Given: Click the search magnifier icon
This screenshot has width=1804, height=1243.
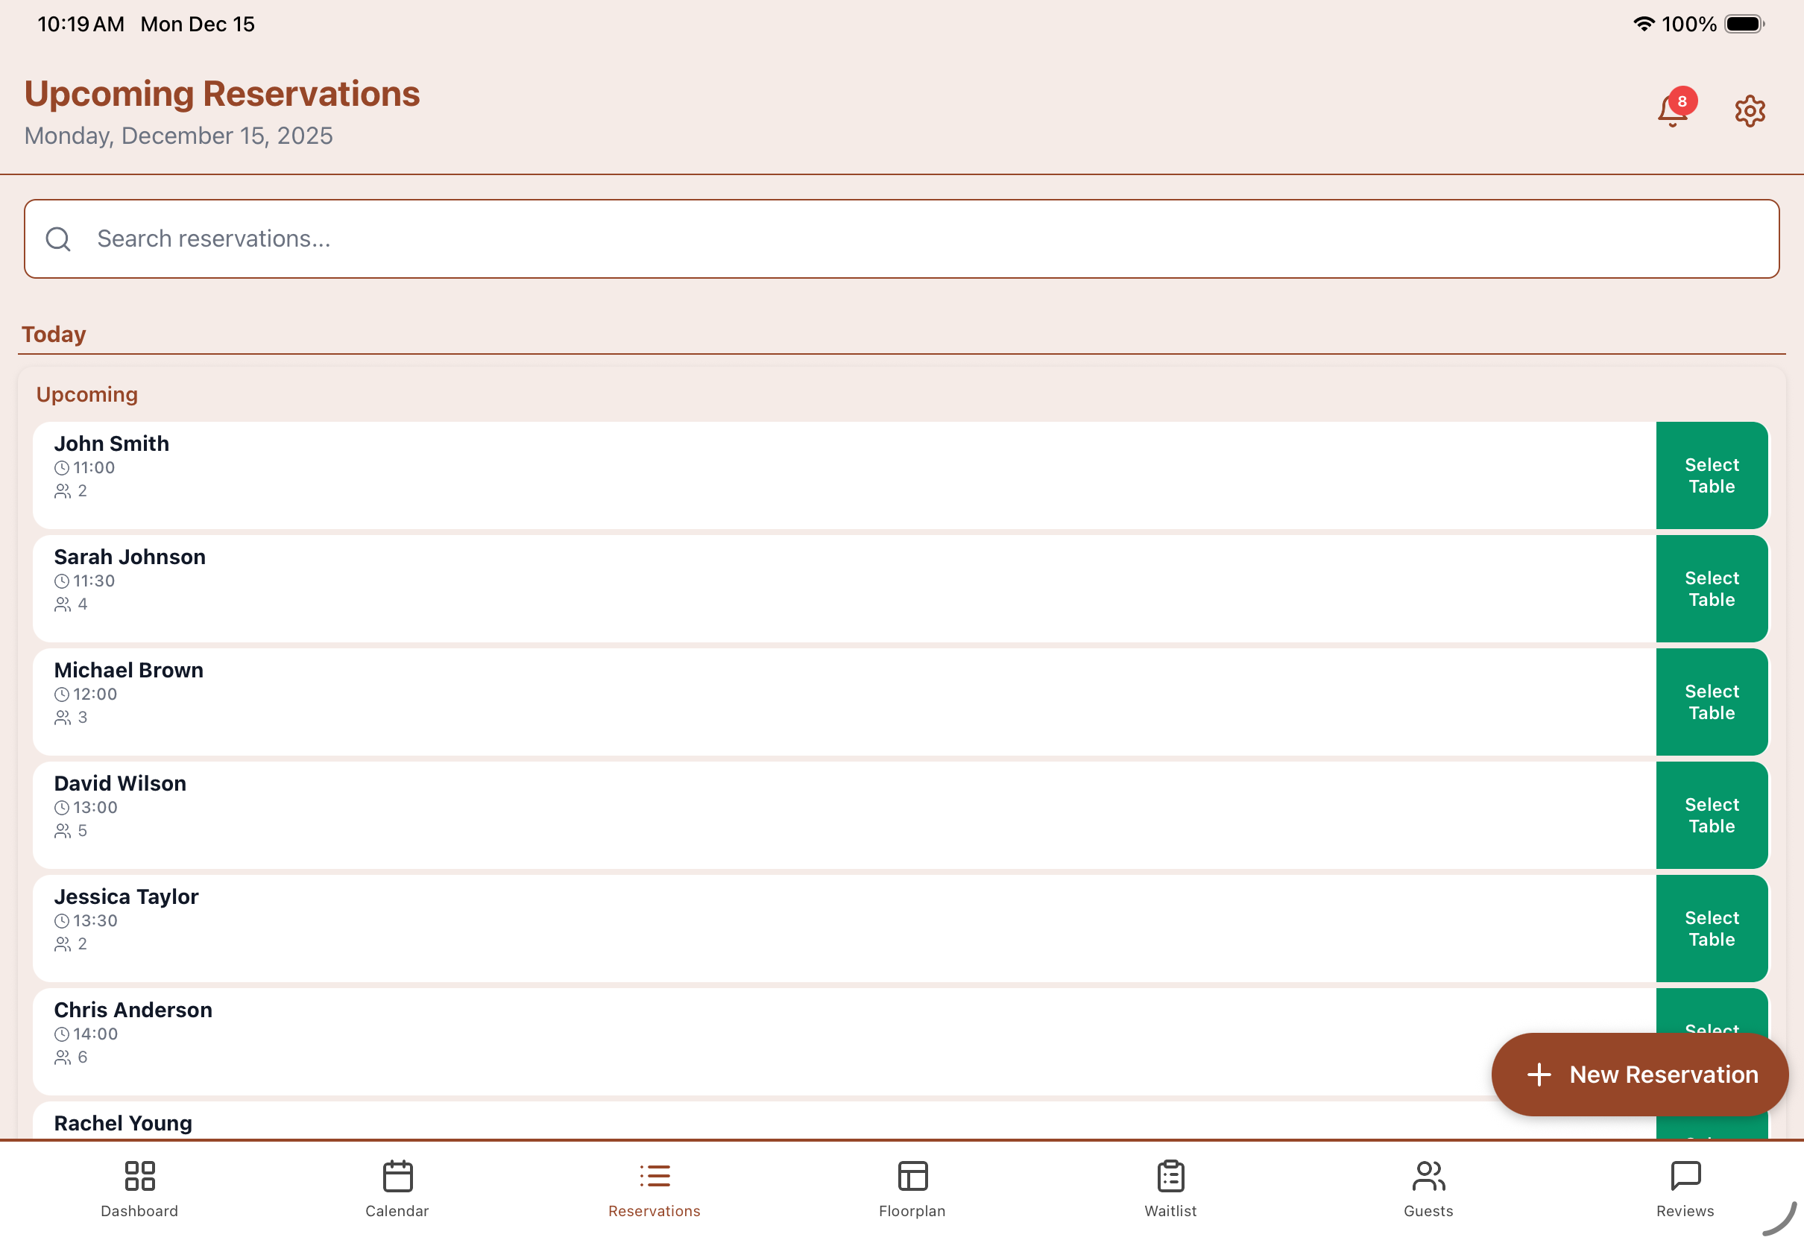Looking at the screenshot, I should click(58, 239).
